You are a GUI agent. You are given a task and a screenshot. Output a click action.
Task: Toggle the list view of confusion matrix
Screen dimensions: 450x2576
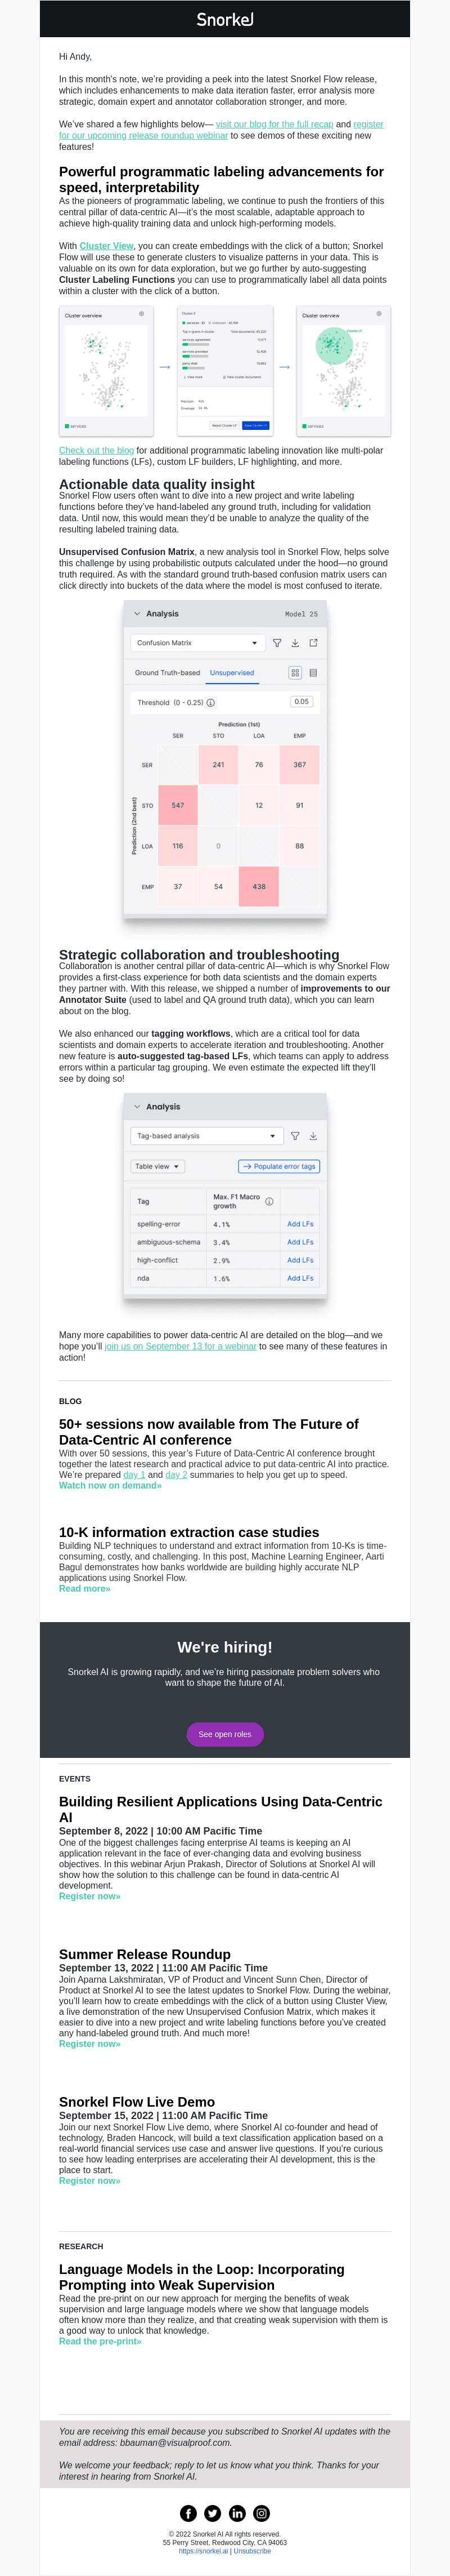pyautogui.click(x=313, y=673)
